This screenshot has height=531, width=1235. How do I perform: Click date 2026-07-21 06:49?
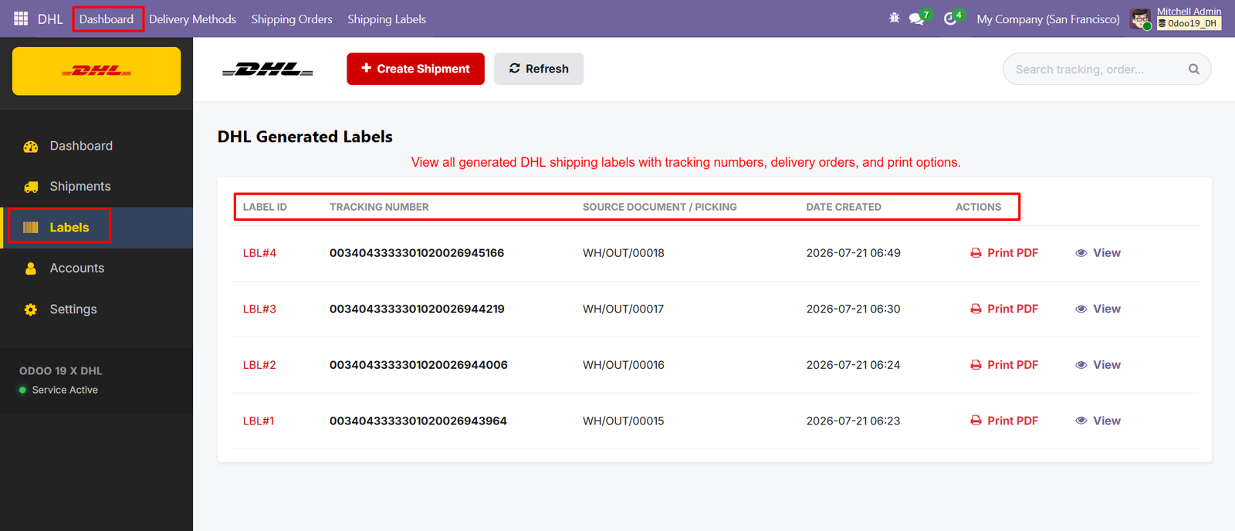click(x=854, y=253)
